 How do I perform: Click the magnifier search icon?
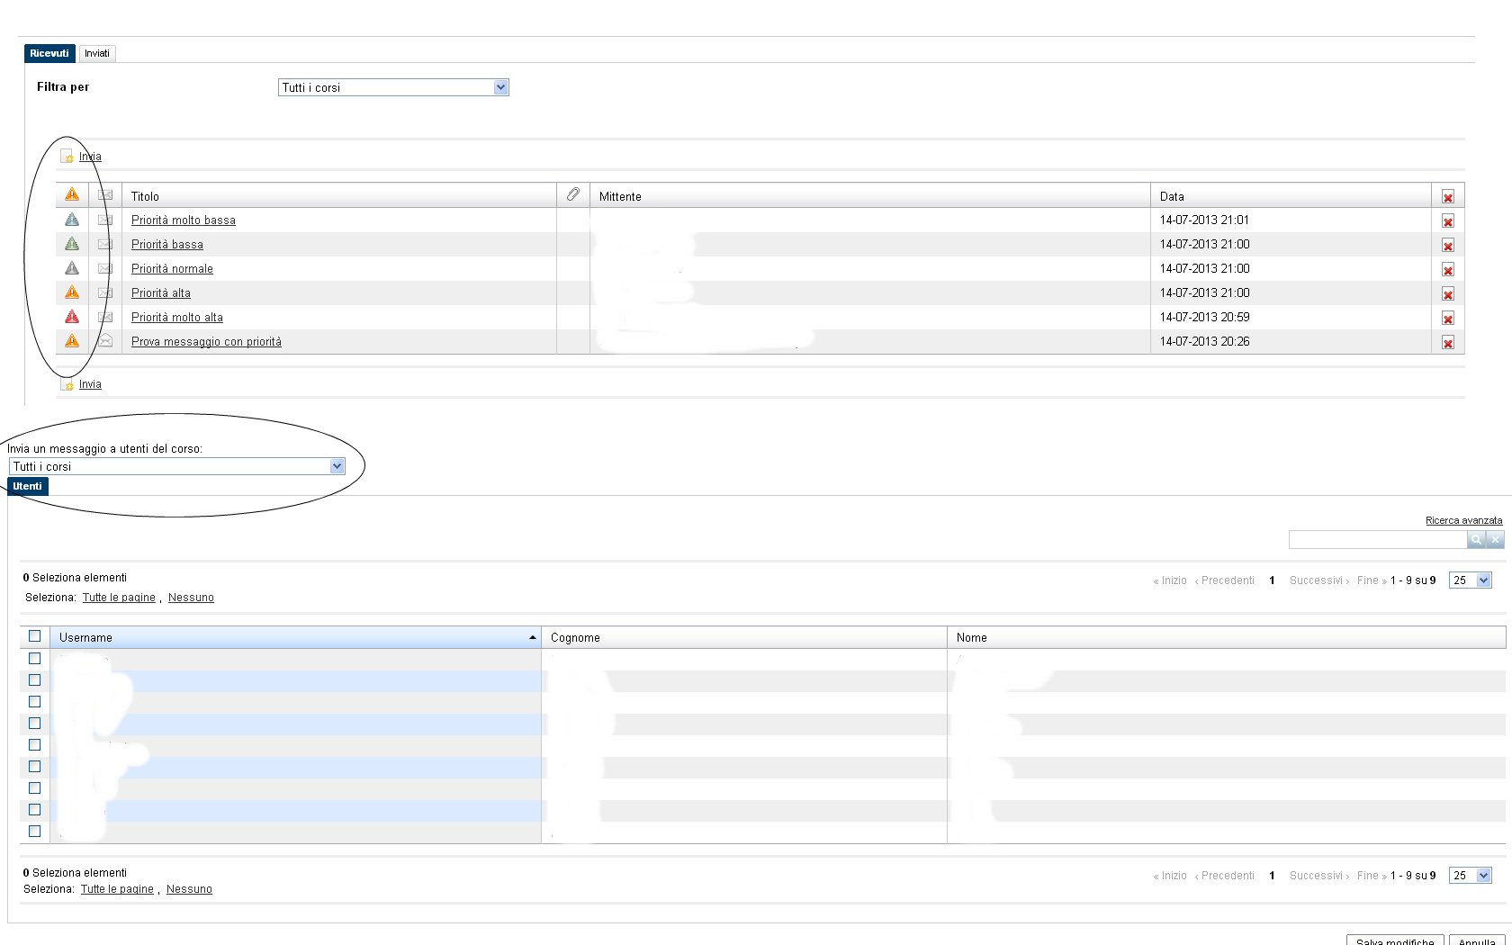[x=1476, y=540]
